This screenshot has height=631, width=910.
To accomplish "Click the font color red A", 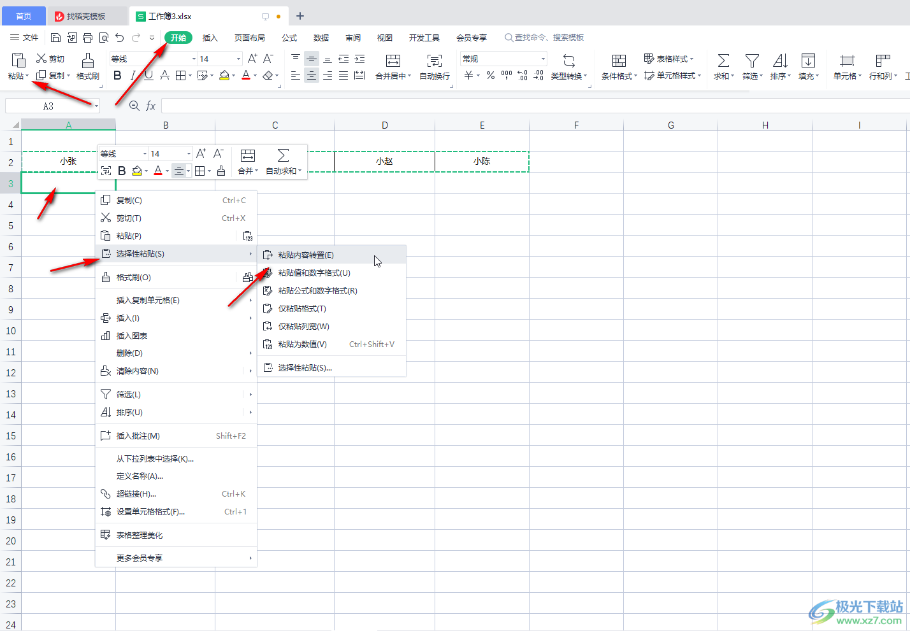I will [x=246, y=76].
